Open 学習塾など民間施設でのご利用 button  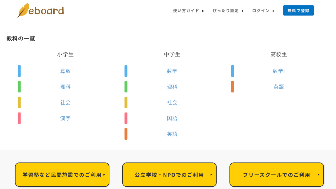tap(62, 175)
